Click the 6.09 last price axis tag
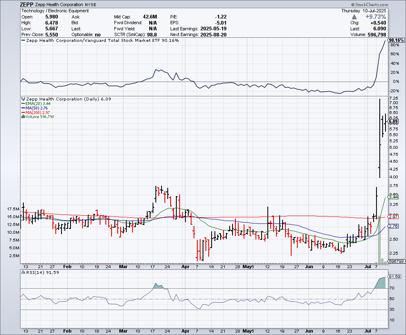 (x=394, y=121)
